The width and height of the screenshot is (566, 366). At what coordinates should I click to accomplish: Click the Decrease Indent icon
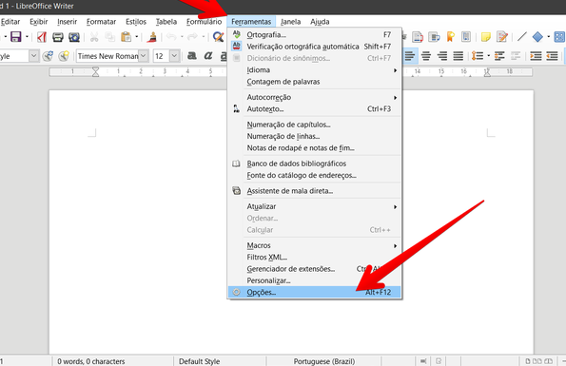pyautogui.click(x=552, y=56)
